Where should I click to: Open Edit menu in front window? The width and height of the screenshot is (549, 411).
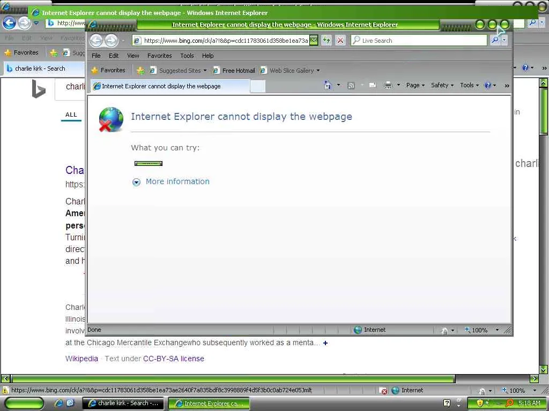[x=114, y=56]
